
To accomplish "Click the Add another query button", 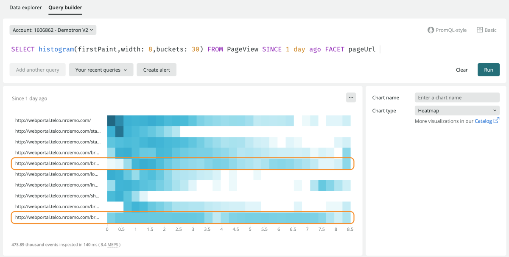I will click(x=37, y=70).
